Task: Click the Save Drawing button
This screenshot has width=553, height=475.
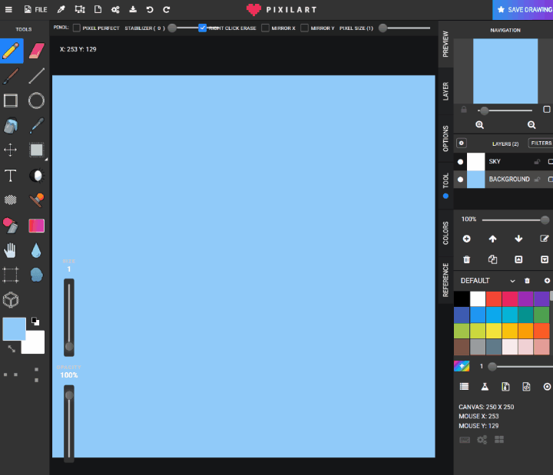Action: point(523,10)
